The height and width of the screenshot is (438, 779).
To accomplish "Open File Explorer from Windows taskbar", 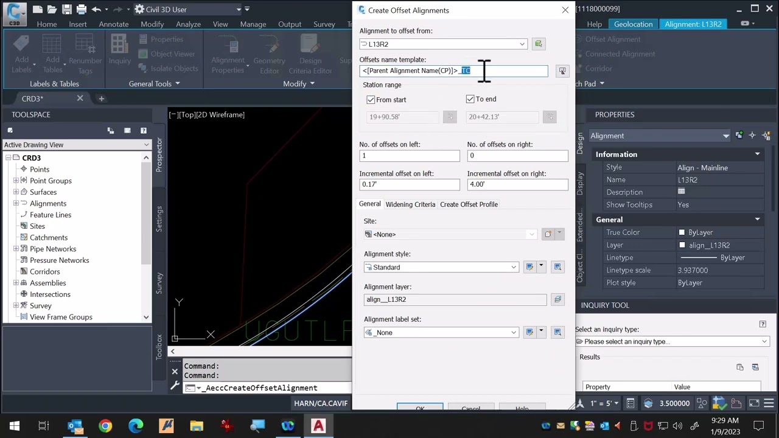I will tap(197, 426).
